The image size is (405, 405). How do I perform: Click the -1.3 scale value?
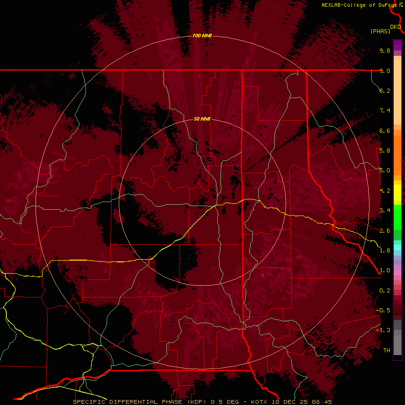pos(383,330)
